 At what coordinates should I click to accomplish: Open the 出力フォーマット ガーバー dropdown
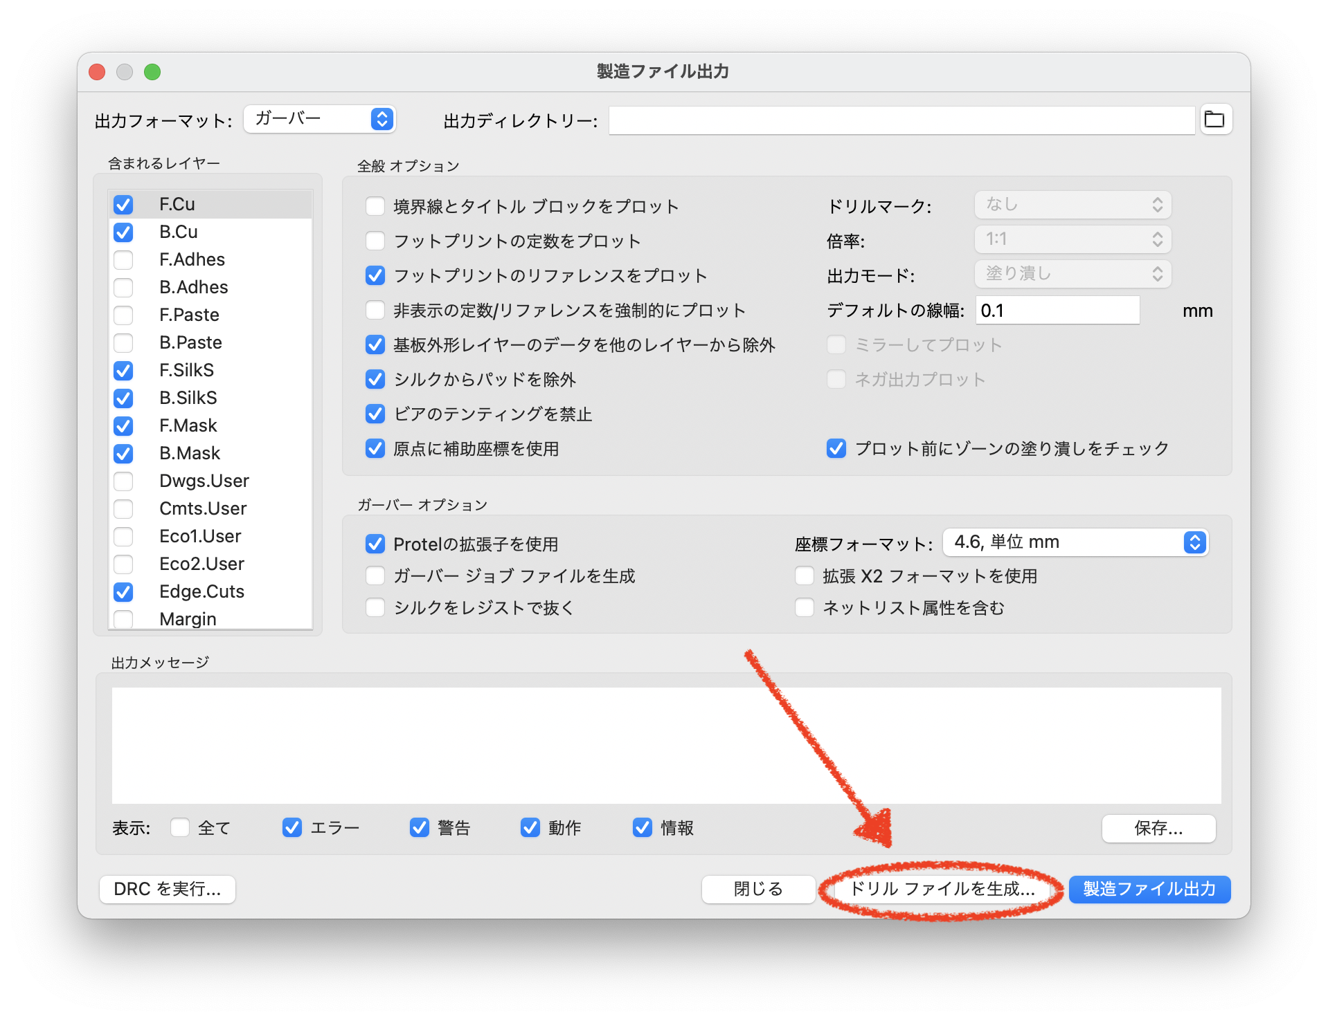[x=319, y=119]
